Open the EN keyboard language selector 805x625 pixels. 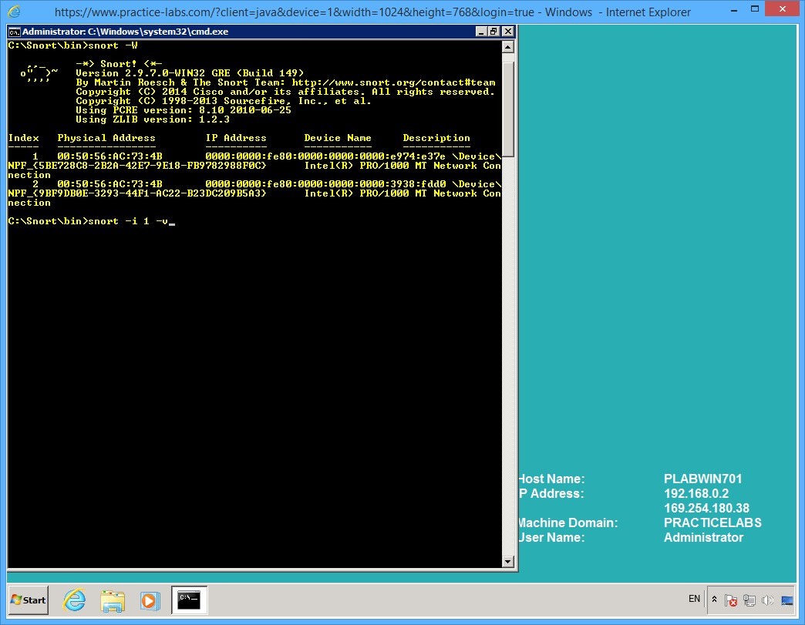(693, 599)
